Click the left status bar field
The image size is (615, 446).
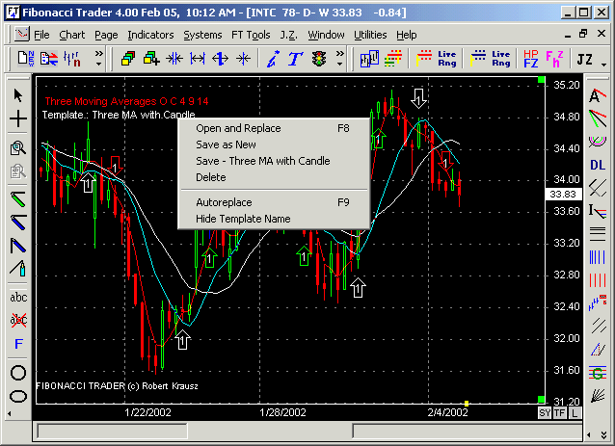coord(112,432)
